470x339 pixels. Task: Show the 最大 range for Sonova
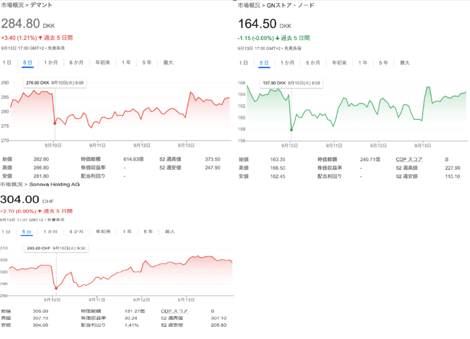click(x=170, y=232)
